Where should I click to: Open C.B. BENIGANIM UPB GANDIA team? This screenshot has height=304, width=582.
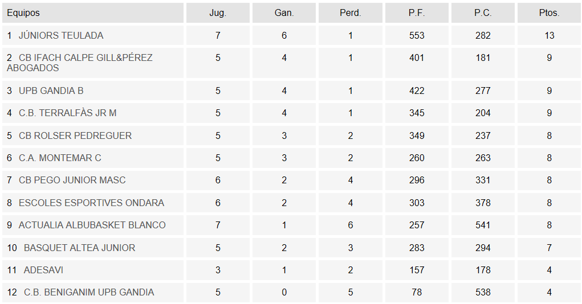coord(89,292)
